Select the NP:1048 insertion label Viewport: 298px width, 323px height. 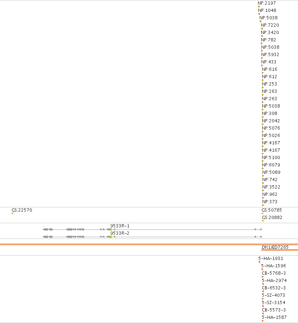click(267, 10)
